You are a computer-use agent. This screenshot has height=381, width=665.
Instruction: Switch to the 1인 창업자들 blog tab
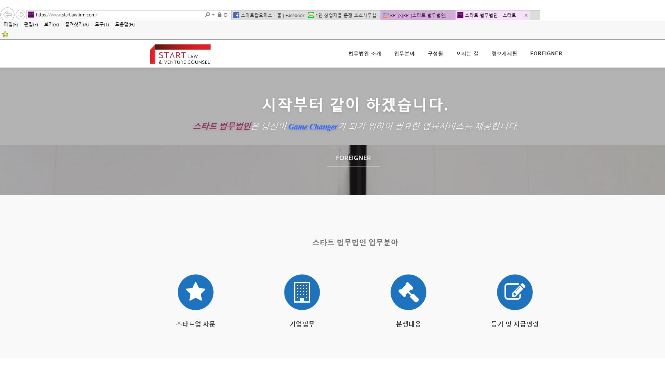point(343,15)
